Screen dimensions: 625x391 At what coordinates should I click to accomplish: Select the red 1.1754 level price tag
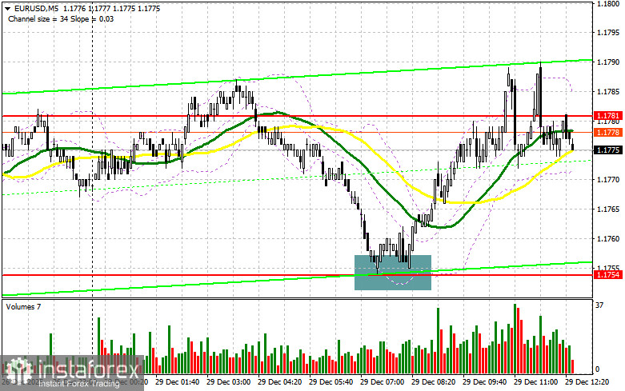tap(608, 275)
